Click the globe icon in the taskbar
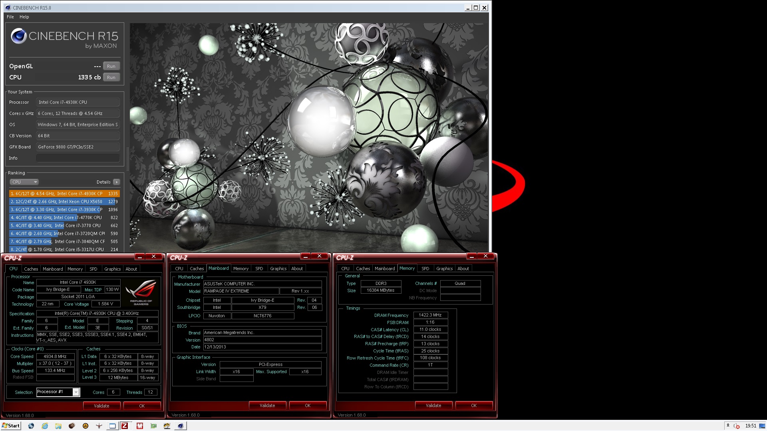The width and height of the screenshot is (767, 431). point(31,426)
